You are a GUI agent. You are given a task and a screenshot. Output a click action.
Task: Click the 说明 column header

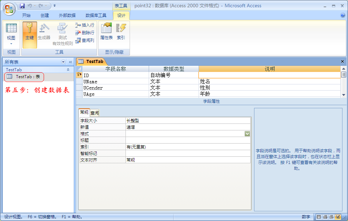tap(270, 69)
